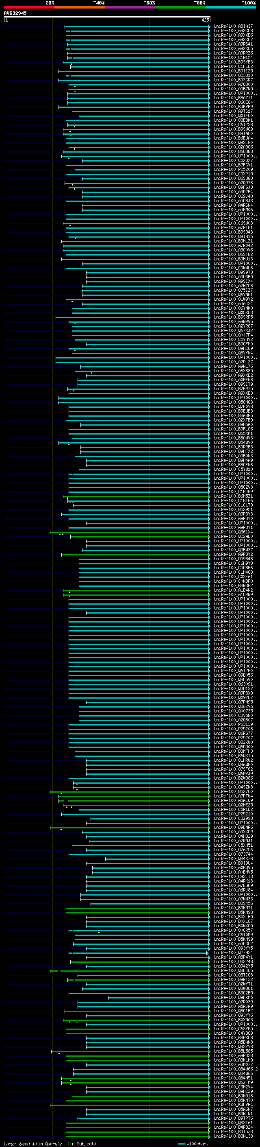The height and width of the screenshot is (1147, 260).
Task: Click label UniRef100_Q22AL0
Action: coord(233,537)
